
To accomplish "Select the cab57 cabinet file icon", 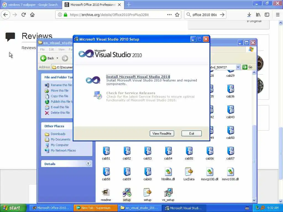I will (x=230, y=151).
